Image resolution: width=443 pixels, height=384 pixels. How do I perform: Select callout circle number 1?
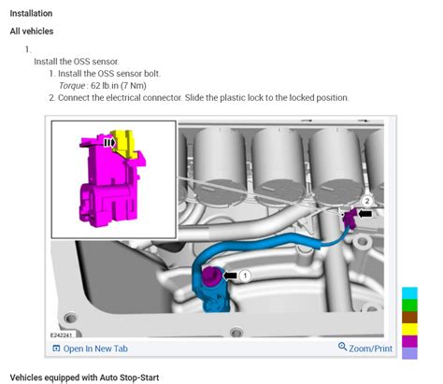245,276
